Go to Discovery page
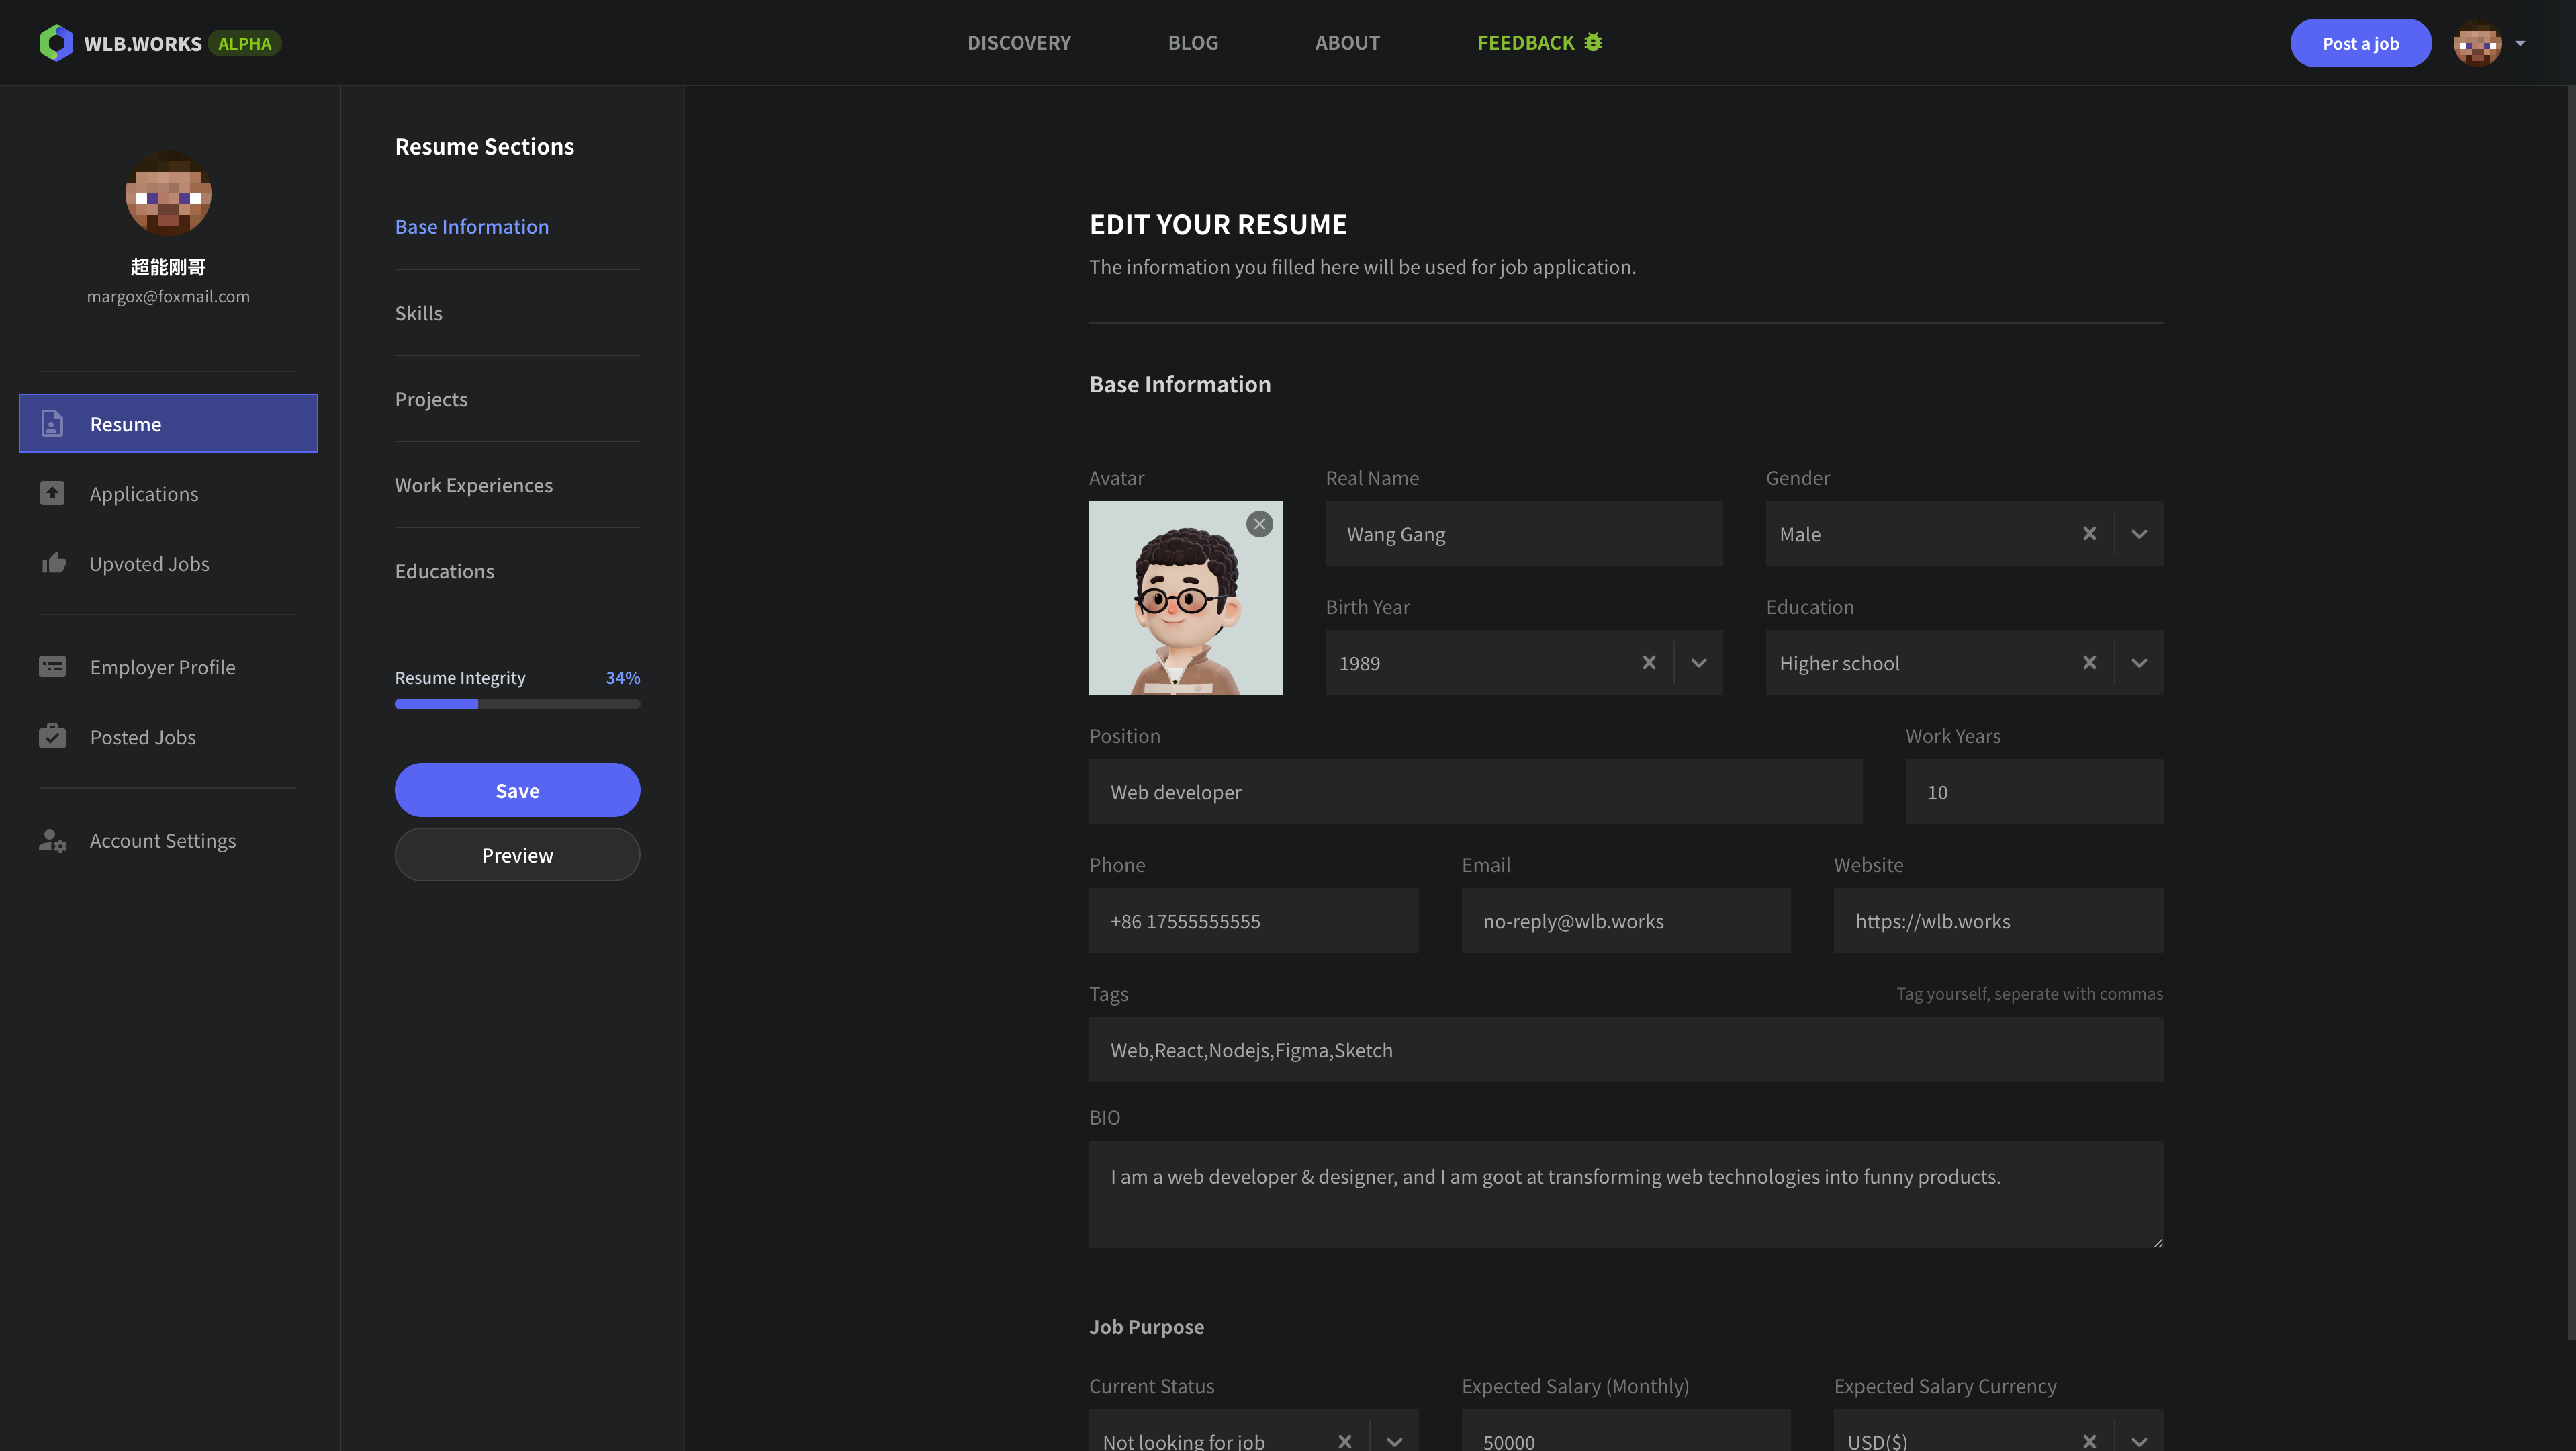This screenshot has width=2576, height=1451. (1018, 43)
